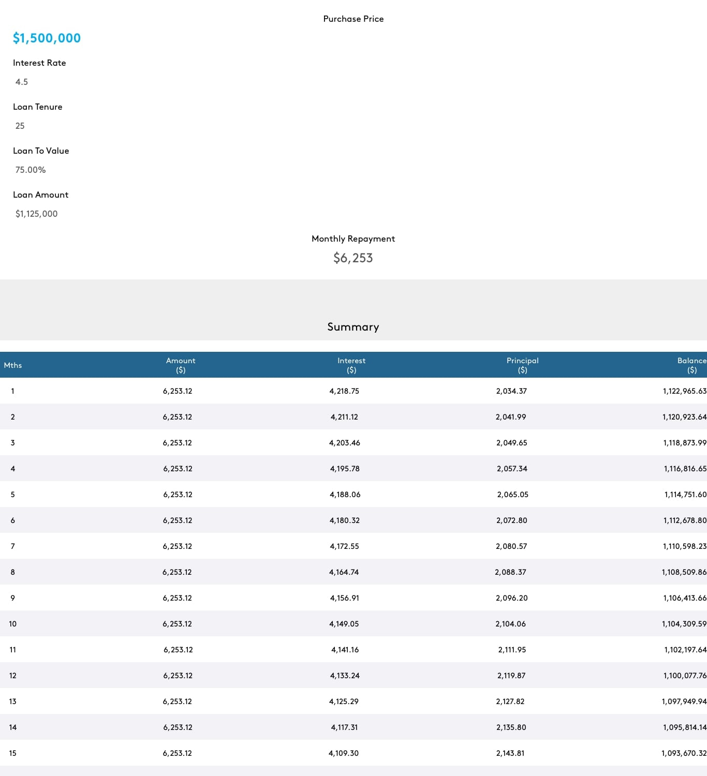Click interest value 4,156.91
707x776 pixels.
[x=345, y=598]
